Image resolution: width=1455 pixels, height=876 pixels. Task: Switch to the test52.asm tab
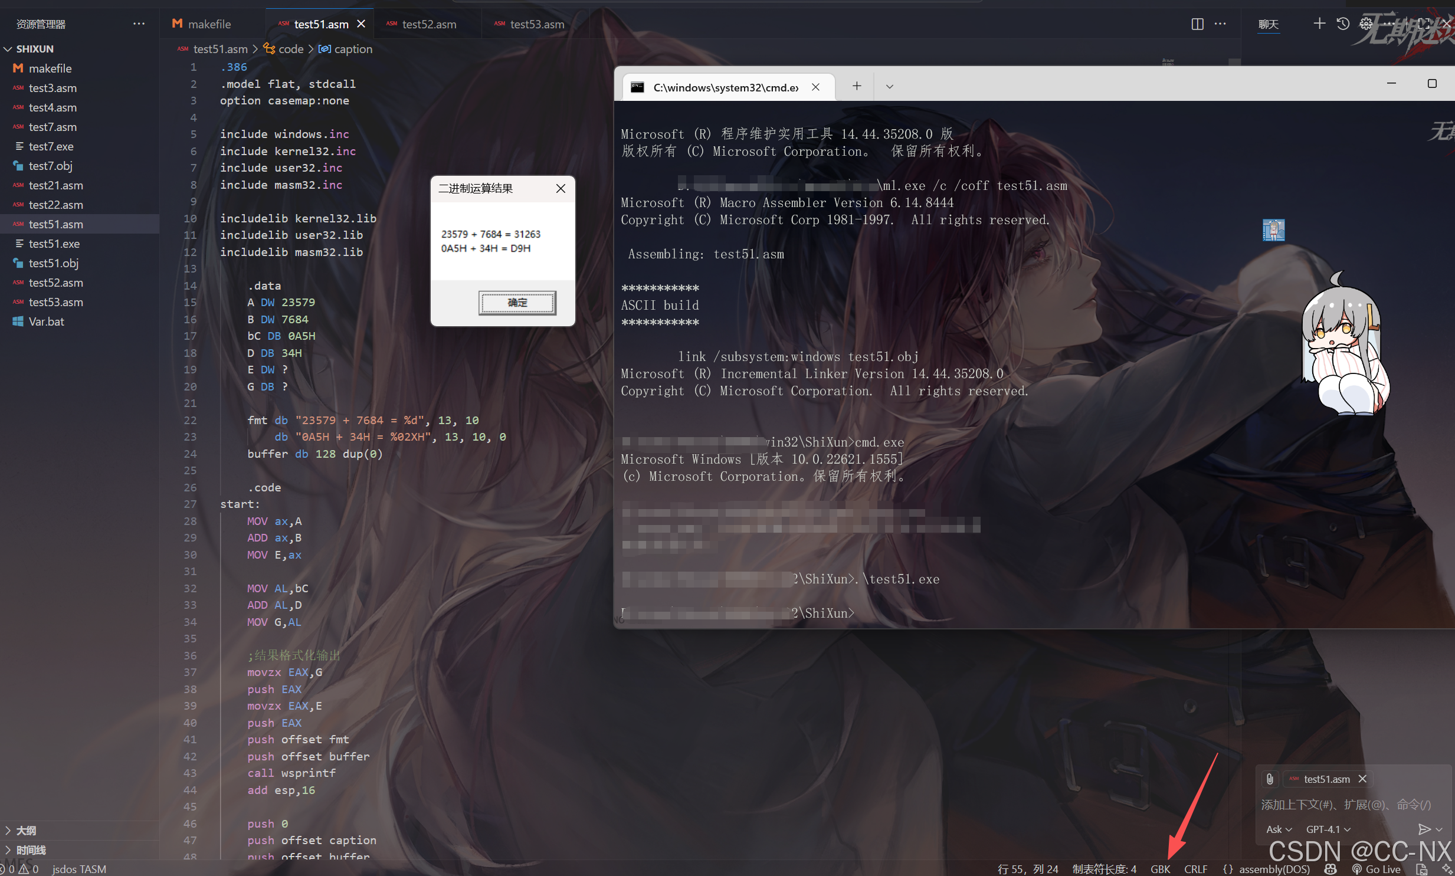pos(428,24)
